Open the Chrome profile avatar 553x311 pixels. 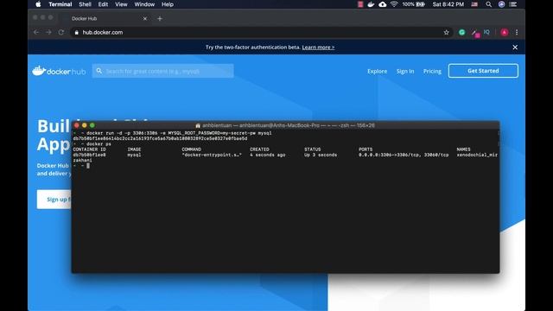pyautogui.click(x=505, y=32)
